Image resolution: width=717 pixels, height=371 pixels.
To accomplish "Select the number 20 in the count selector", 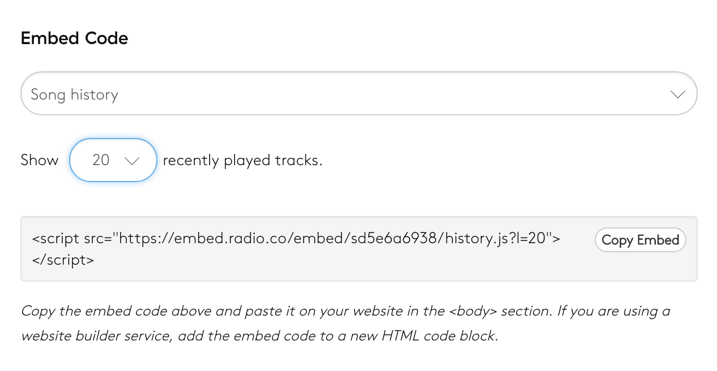I will click(x=100, y=160).
